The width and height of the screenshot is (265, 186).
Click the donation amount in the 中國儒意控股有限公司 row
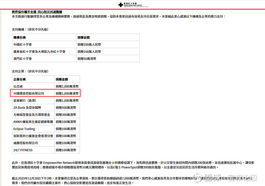(x=67, y=93)
